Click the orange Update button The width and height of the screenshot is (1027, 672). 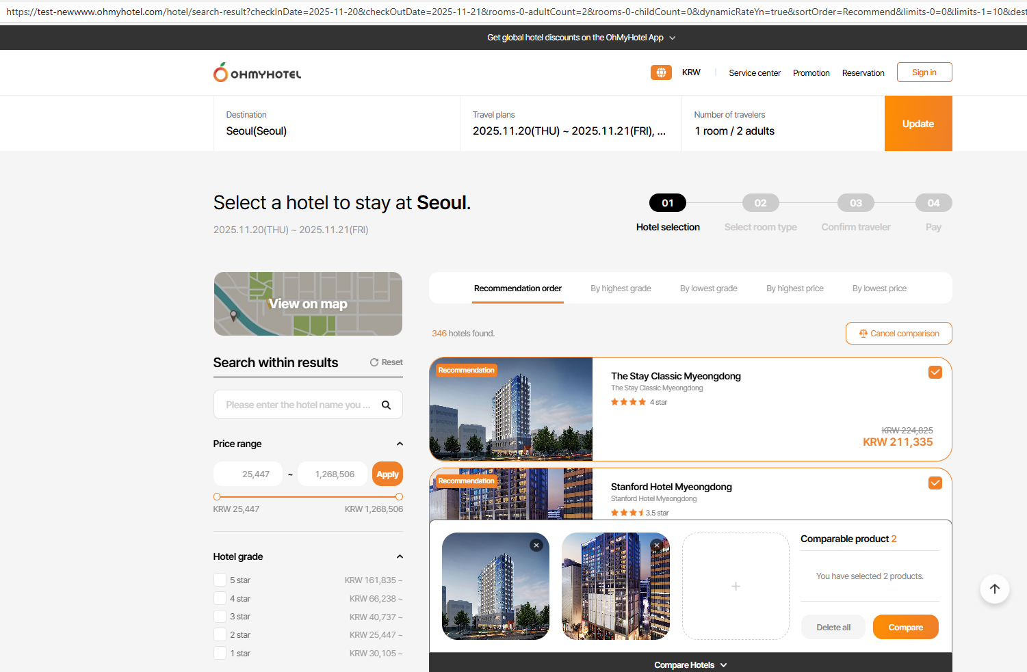click(918, 124)
